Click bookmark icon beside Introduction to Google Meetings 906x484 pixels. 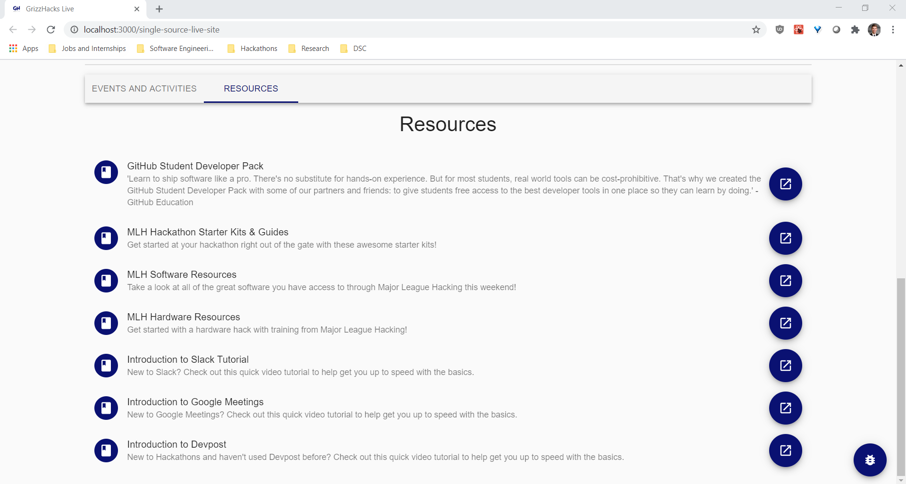pos(106,408)
